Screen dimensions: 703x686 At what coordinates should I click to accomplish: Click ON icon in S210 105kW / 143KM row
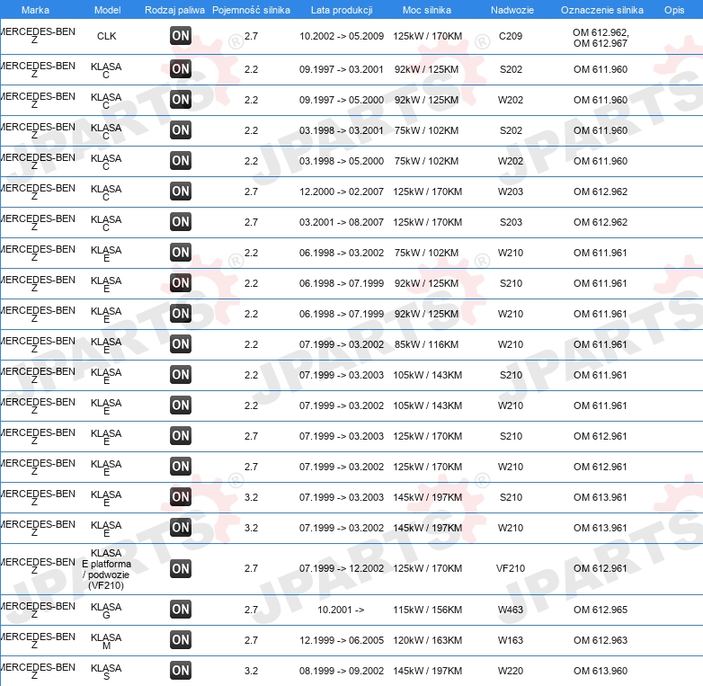pyautogui.click(x=181, y=374)
